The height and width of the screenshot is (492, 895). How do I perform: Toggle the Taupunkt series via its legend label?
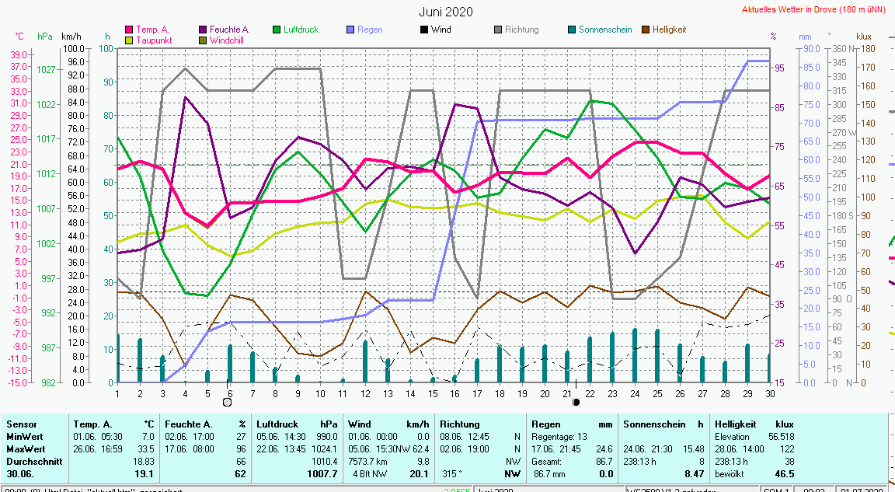tap(153, 40)
